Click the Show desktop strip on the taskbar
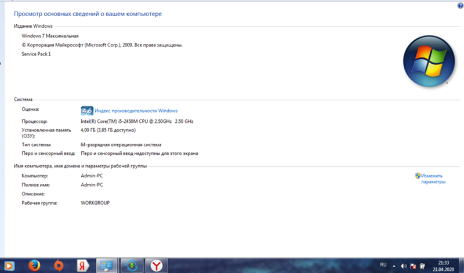 (461, 265)
